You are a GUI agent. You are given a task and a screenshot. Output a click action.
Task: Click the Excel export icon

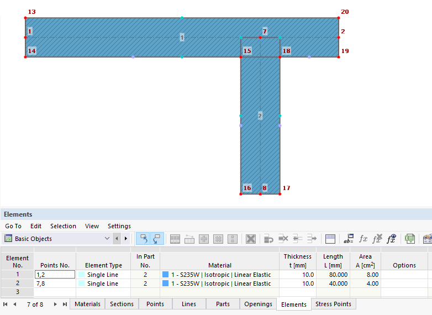pyautogui.click(x=410, y=239)
